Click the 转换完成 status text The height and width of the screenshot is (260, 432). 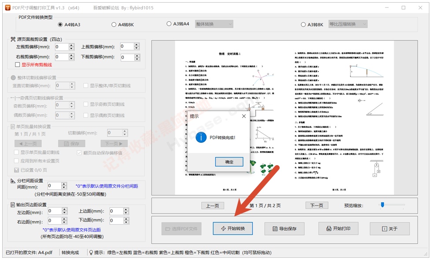(x=70, y=252)
